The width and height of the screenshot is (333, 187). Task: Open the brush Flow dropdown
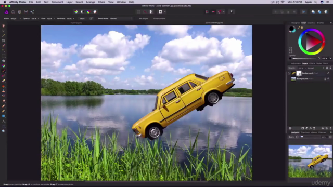(x=54, y=19)
